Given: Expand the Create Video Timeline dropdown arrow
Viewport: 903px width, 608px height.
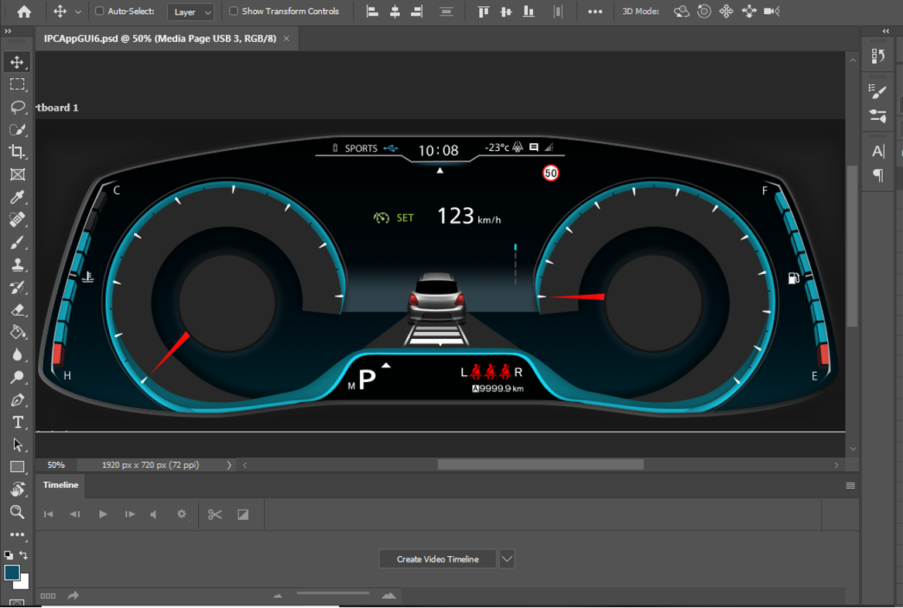Looking at the screenshot, I should click(507, 558).
